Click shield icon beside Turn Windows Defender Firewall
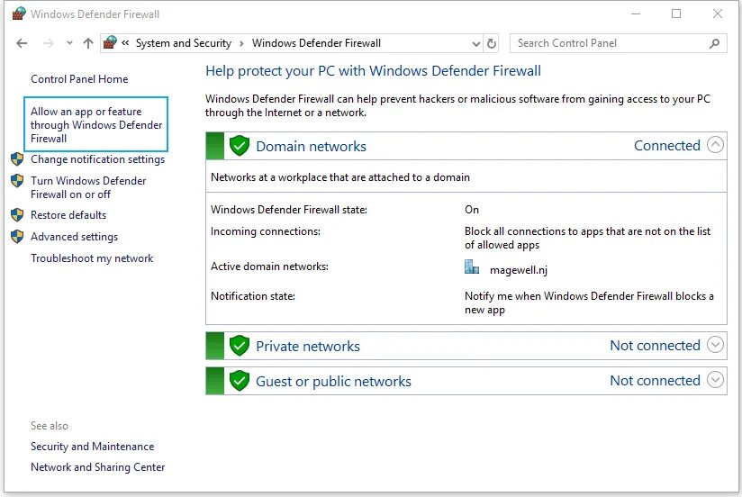742x497 pixels. tap(17, 181)
